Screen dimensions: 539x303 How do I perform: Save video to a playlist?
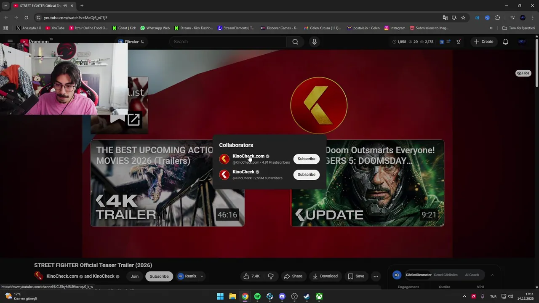(x=356, y=276)
